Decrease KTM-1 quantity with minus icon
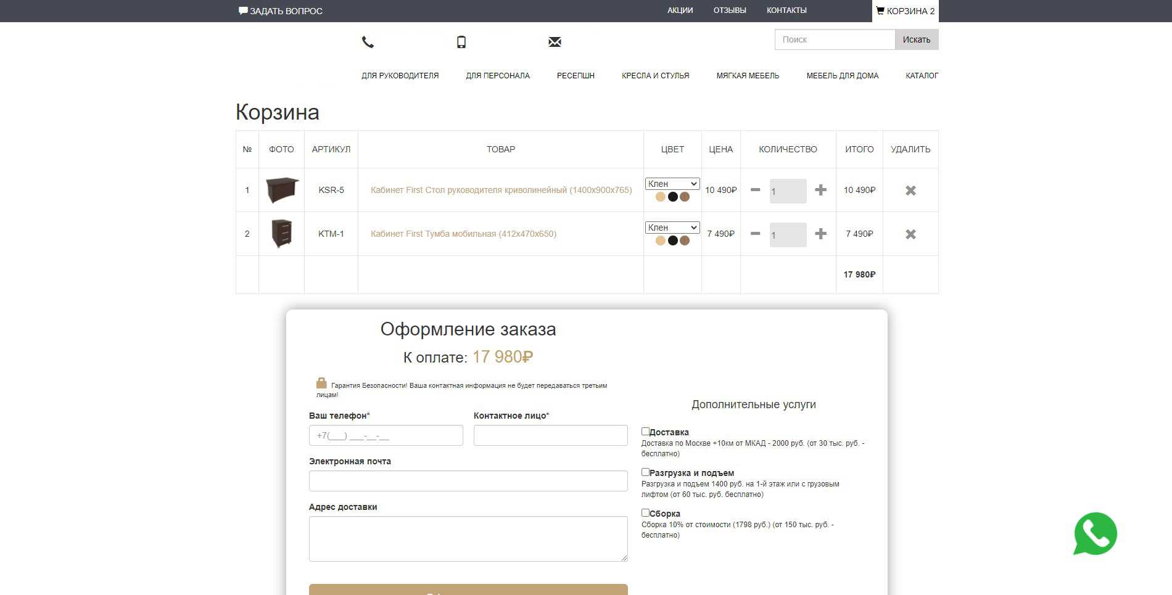 [x=755, y=234]
